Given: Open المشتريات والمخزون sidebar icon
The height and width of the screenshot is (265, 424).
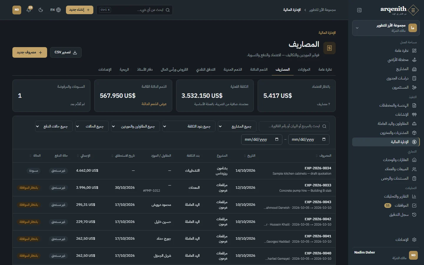Looking at the screenshot, I should coord(414,133).
